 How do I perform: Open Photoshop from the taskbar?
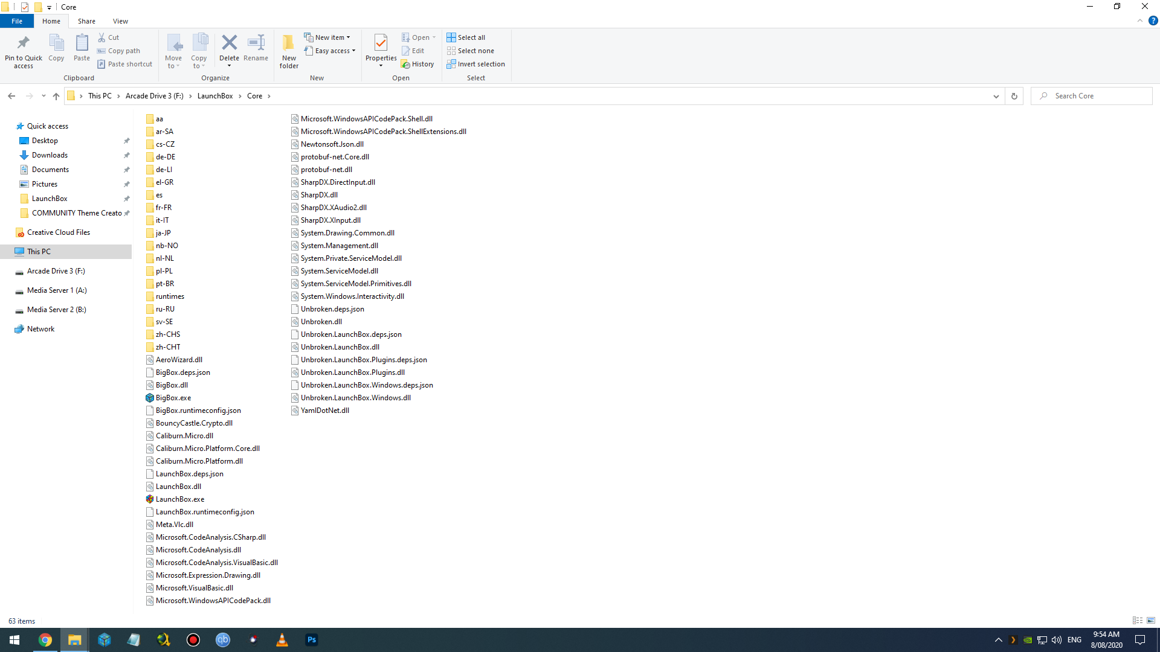312,640
